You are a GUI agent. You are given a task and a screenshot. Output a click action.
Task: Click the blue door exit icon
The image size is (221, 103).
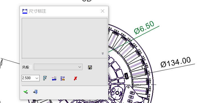click(35, 92)
